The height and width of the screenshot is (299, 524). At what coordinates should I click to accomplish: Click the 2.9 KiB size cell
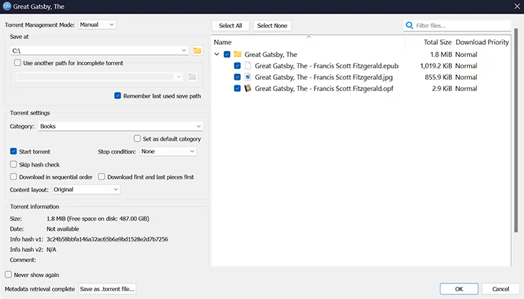tap(442, 88)
